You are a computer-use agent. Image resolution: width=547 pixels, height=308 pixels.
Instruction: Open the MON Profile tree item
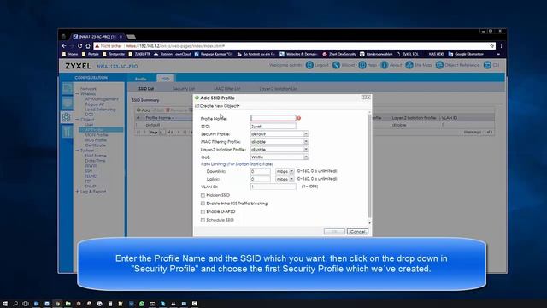coord(97,135)
